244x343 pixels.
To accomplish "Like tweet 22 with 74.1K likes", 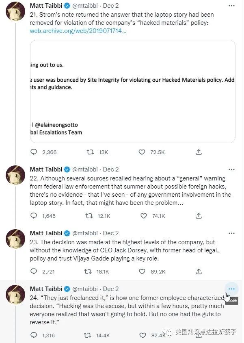I will pos(142,216).
